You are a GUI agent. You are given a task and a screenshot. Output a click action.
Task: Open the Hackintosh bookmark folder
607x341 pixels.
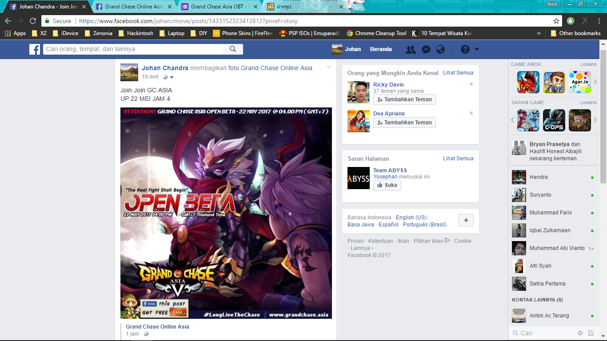tap(136, 33)
